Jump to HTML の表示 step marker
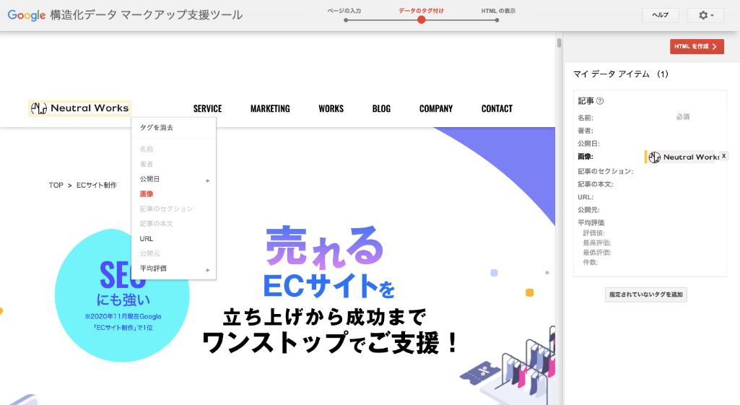The image size is (740, 405). [497, 20]
